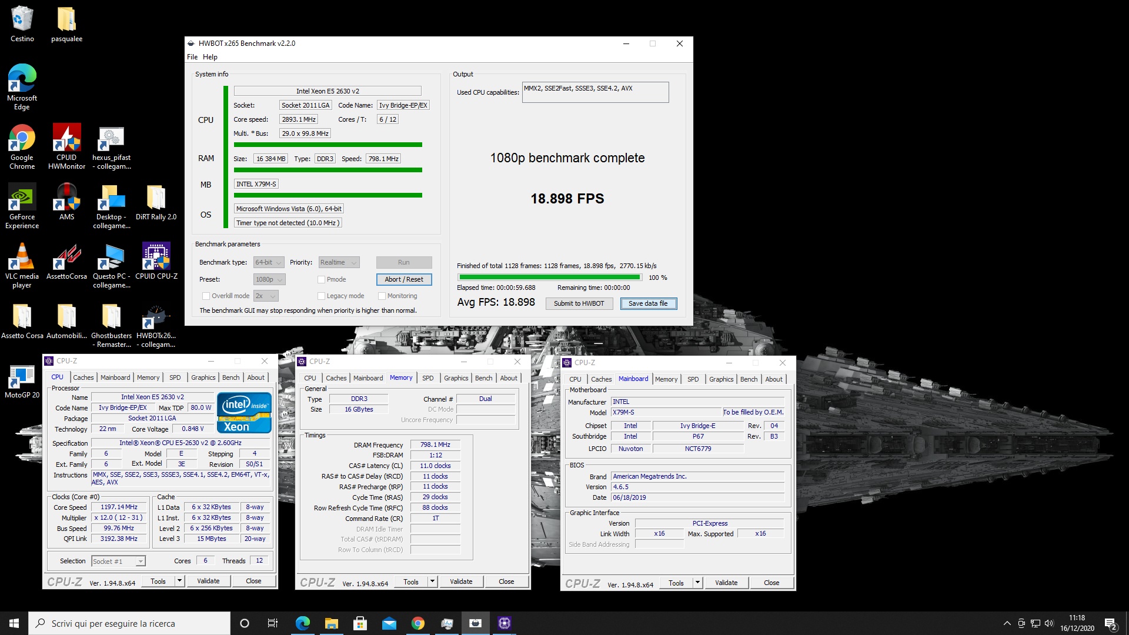Screen dimensions: 1129x635
Task: Switch to Graphics tab in right CPU-Z
Action: tap(721, 379)
